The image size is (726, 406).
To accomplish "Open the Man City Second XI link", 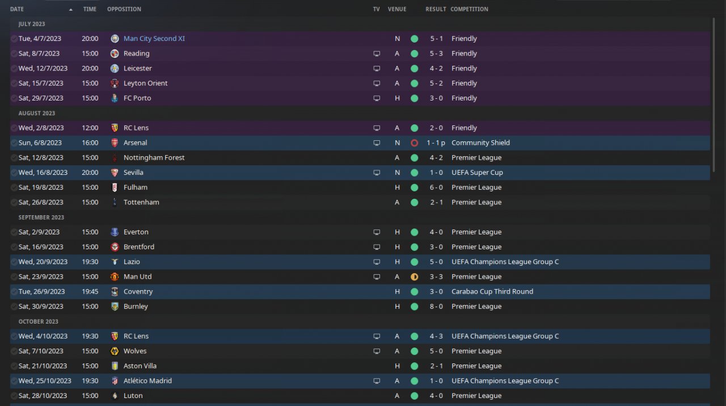I will tap(154, 39).
